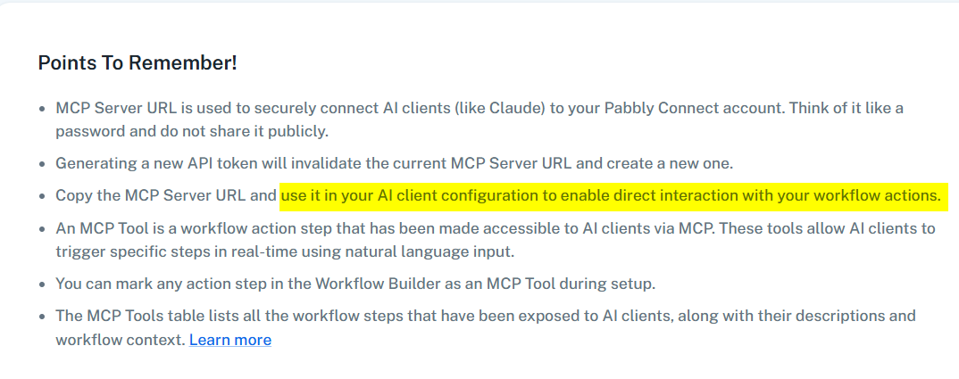The width and height of the screenshot is (959, 379).
Task: Click the bullet dot beside "MCP Server URL is used"
Action: 42,109
